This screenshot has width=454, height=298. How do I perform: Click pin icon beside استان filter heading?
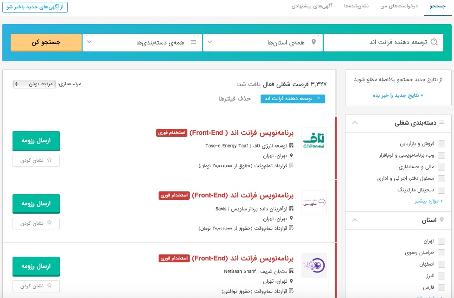(x=442, y=220)
